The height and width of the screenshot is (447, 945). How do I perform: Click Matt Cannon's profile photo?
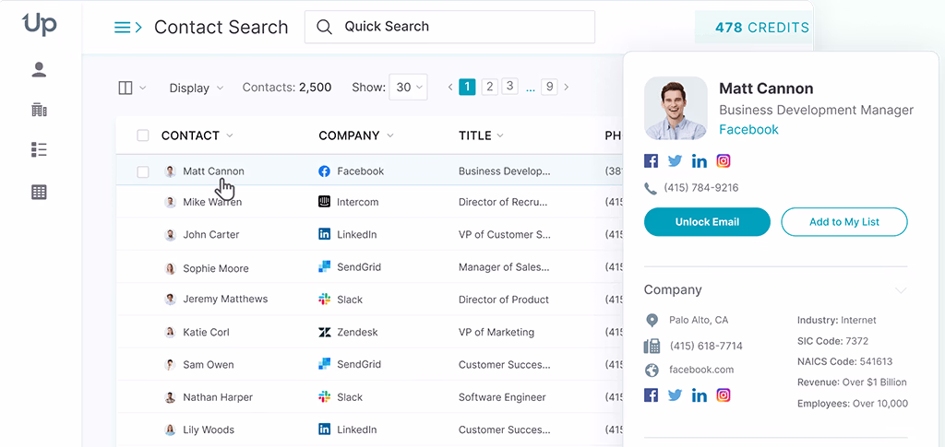click(x=676, y=108)
